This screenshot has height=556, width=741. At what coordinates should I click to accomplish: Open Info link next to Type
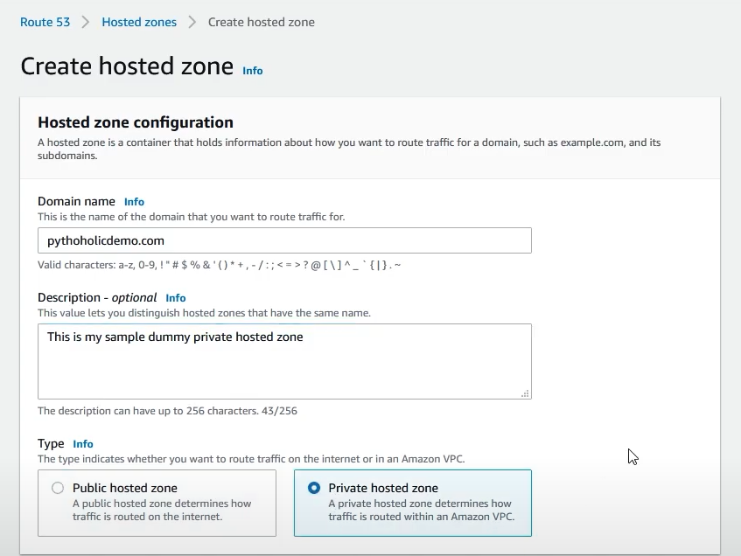[83, 444]
